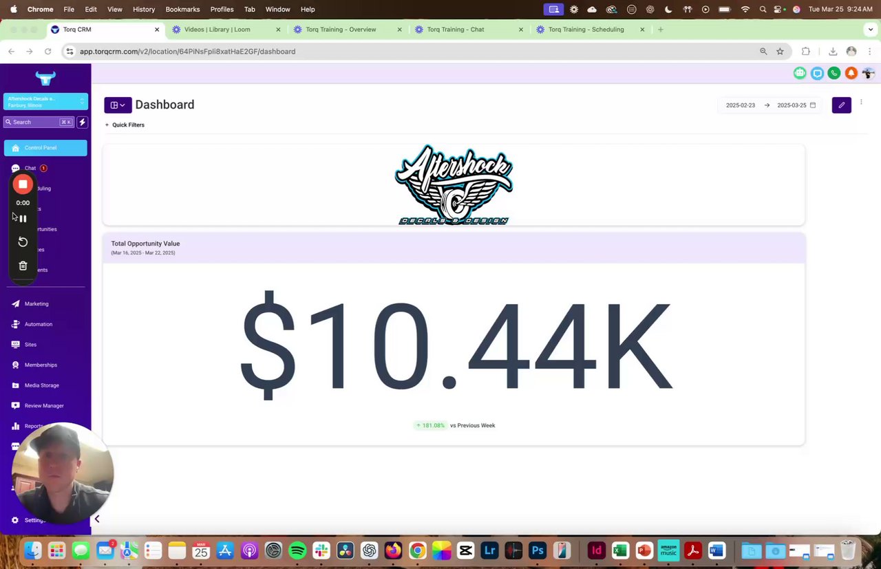
Task: Click the green phone dialer icon
Action: click(834, 73)
